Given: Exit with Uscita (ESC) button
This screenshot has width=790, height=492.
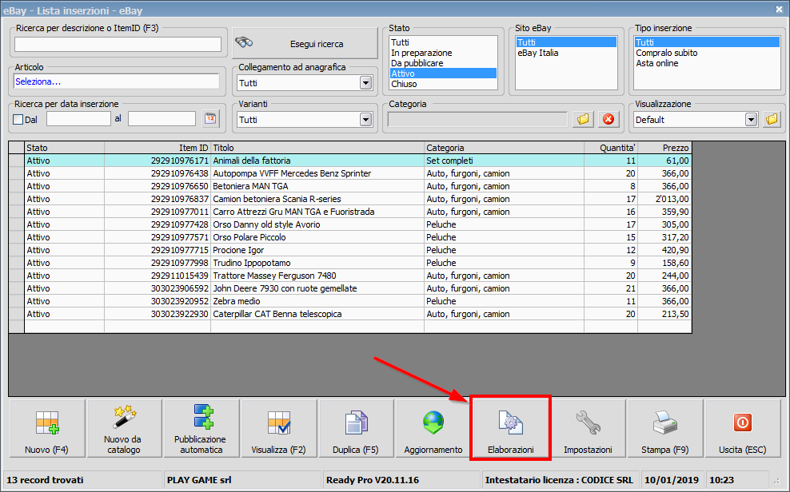Looking at the screenshot, I should click(x=743, y=429).
